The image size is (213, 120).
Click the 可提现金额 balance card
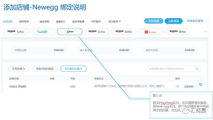pos(39,50)
